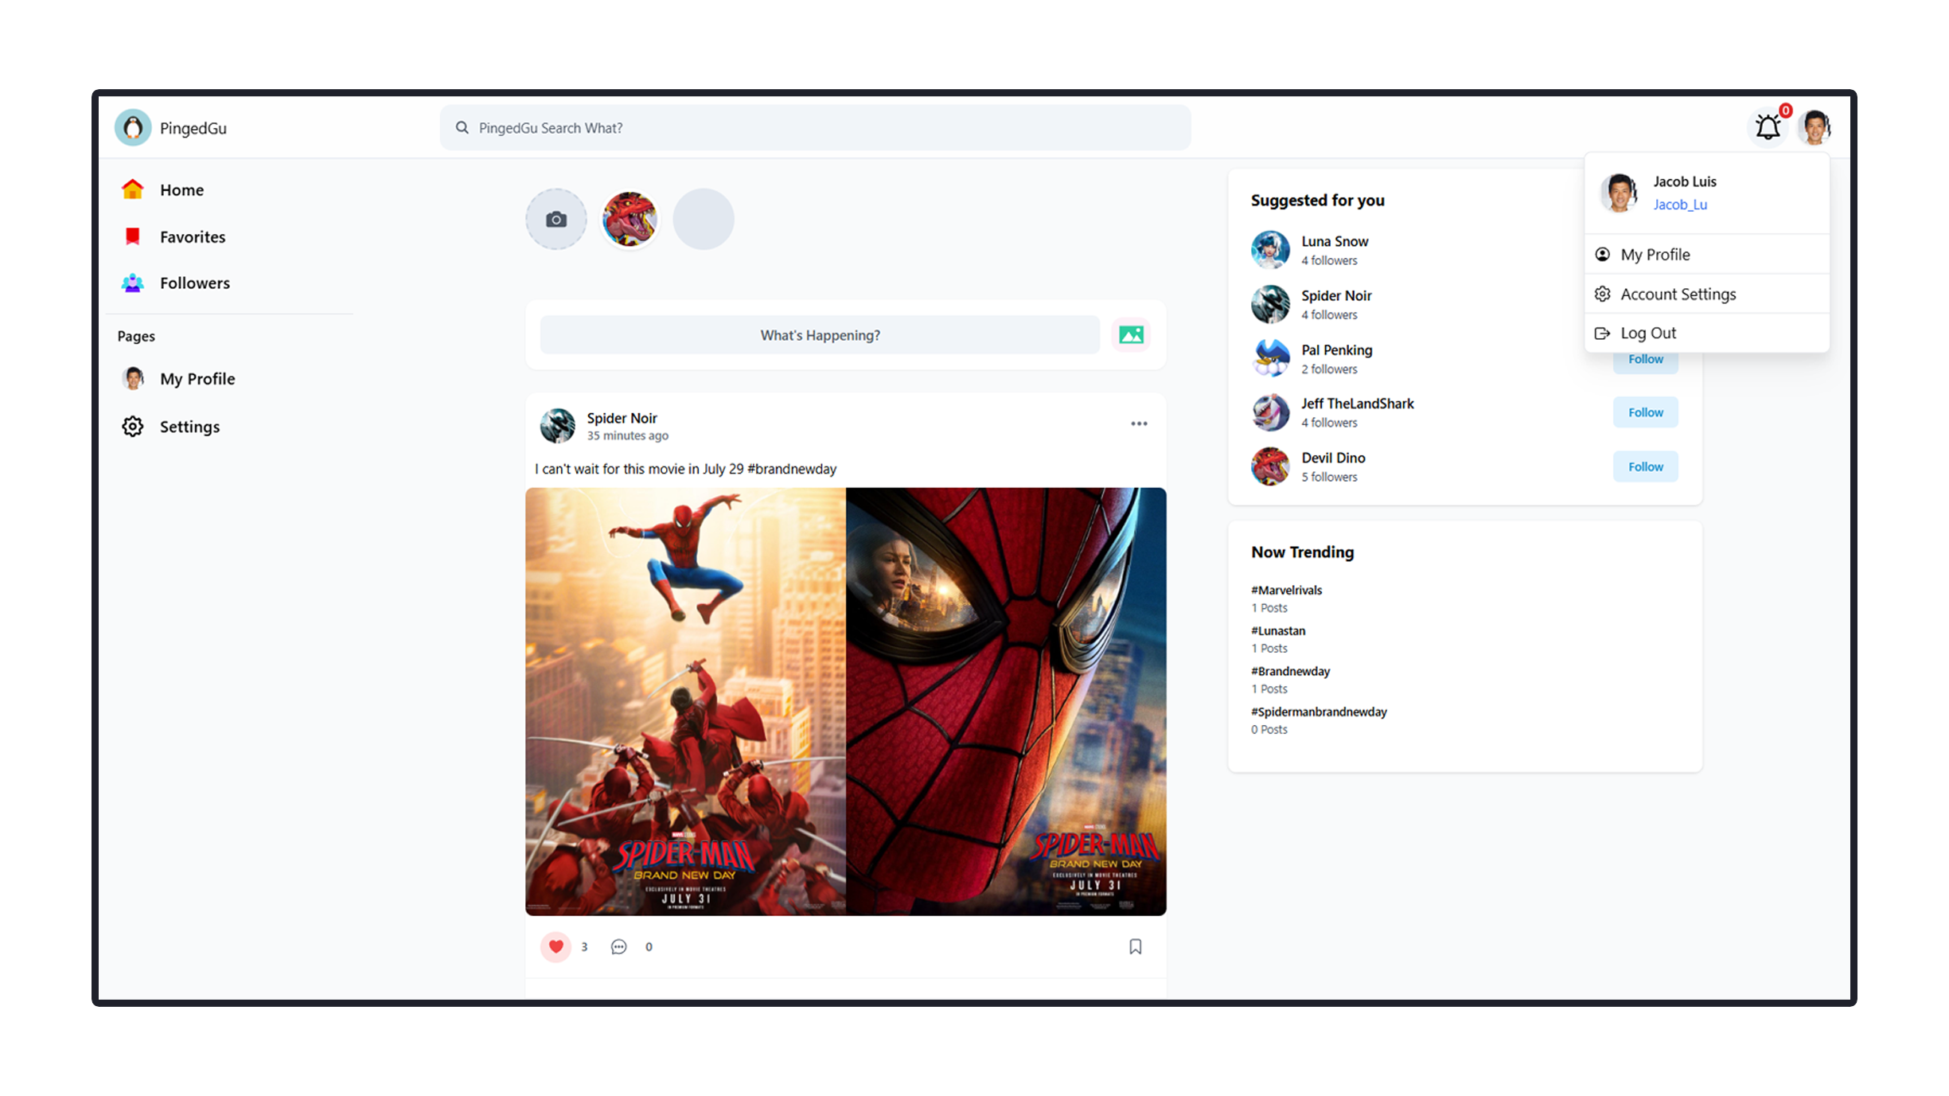This screenshot has width=1949, height=1096.
Task: Open Luna Snow suggested profile
Action: [x=1335, y=241]
